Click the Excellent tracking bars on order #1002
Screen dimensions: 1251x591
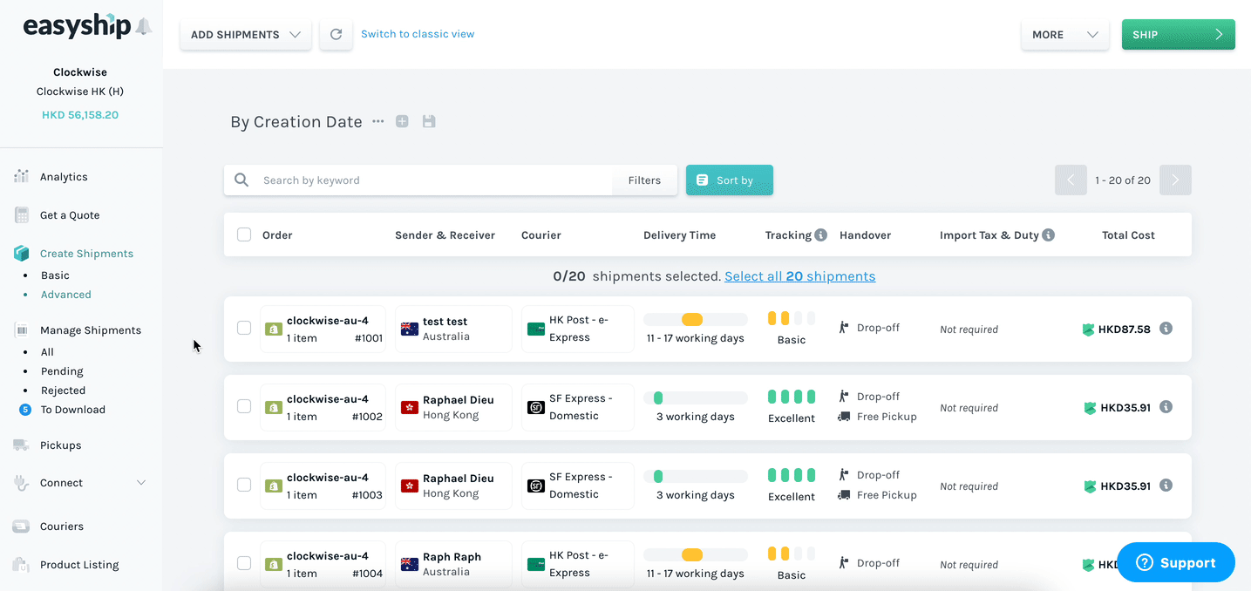[792, 397]
